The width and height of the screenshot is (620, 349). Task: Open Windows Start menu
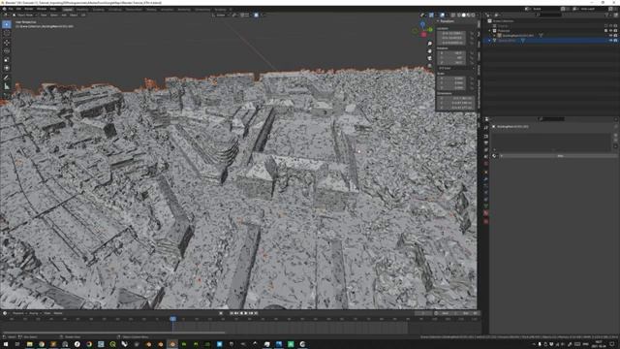(x=6, y=344)
